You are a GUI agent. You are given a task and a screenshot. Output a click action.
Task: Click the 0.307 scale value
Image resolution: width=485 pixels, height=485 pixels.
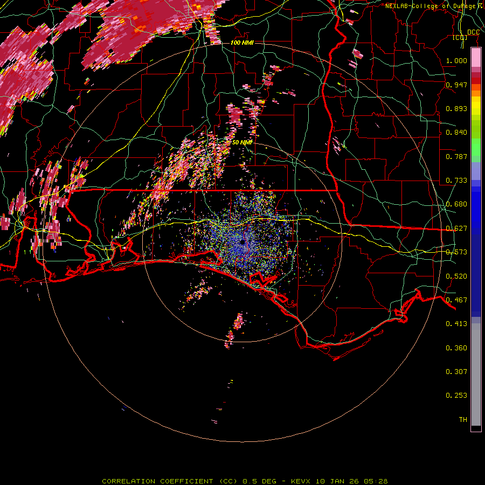click(x=456, y=372)
